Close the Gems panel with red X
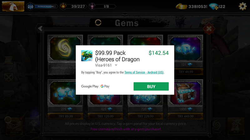 209,29
